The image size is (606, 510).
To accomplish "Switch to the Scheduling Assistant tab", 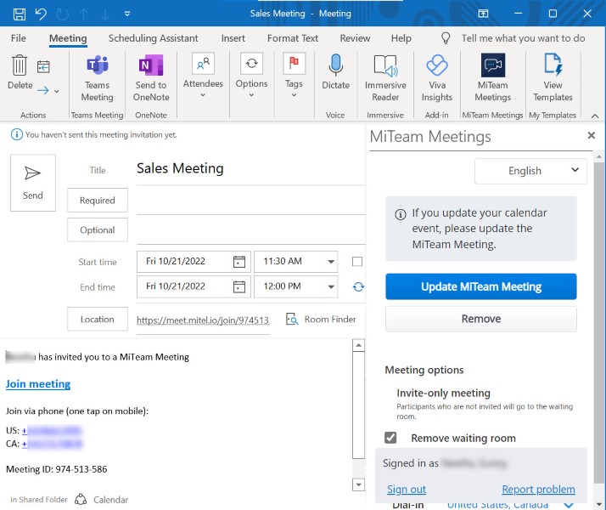I will tap(153, 38).
